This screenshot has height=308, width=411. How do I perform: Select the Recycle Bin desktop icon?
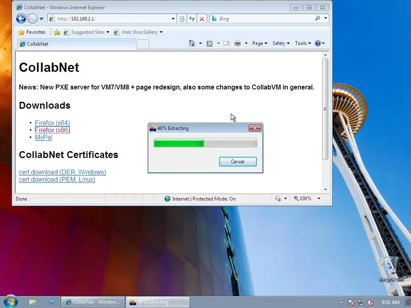[391, 269]
